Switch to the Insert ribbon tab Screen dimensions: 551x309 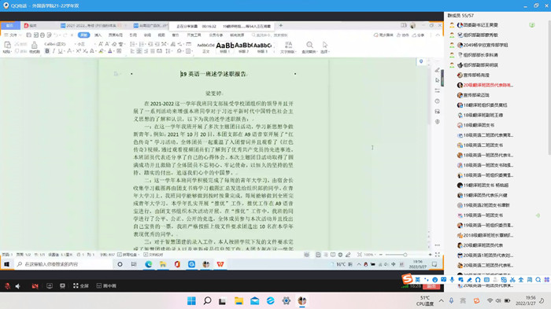tap(98, 35)
